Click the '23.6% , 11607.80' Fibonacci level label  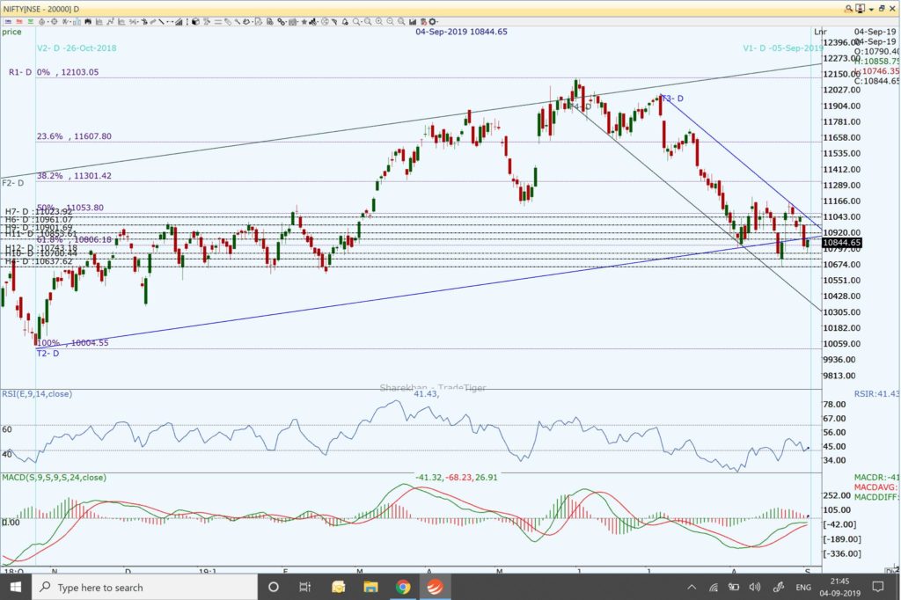coord(74,136)
